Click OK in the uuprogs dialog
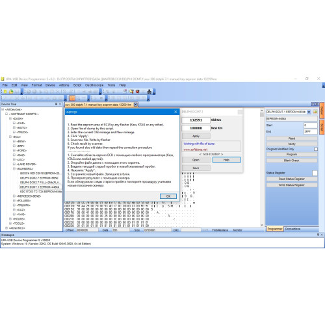Screen dimensions: 325x325 point(168,196)
